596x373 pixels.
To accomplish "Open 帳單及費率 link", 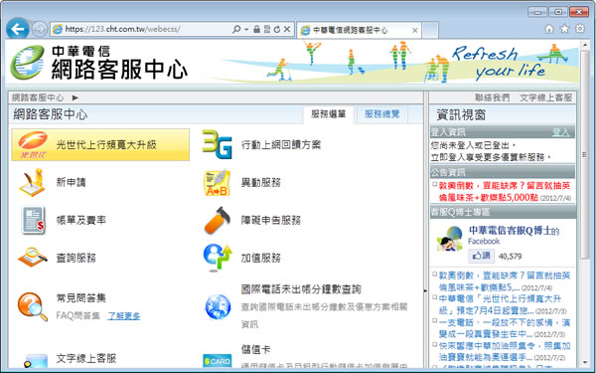I will point(81,220).
